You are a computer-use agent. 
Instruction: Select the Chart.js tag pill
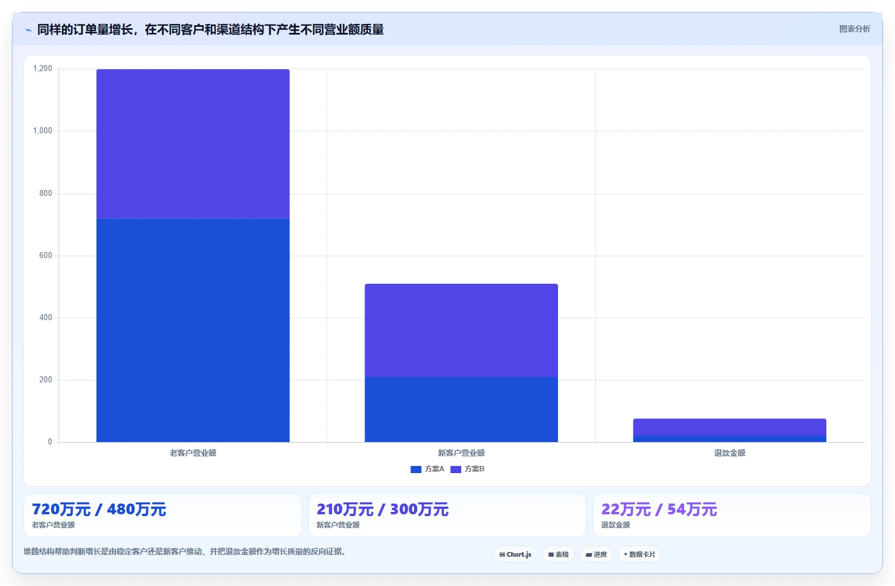(x=515, y=554)
